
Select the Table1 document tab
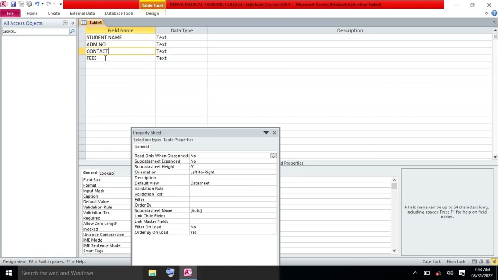(92, 23)
